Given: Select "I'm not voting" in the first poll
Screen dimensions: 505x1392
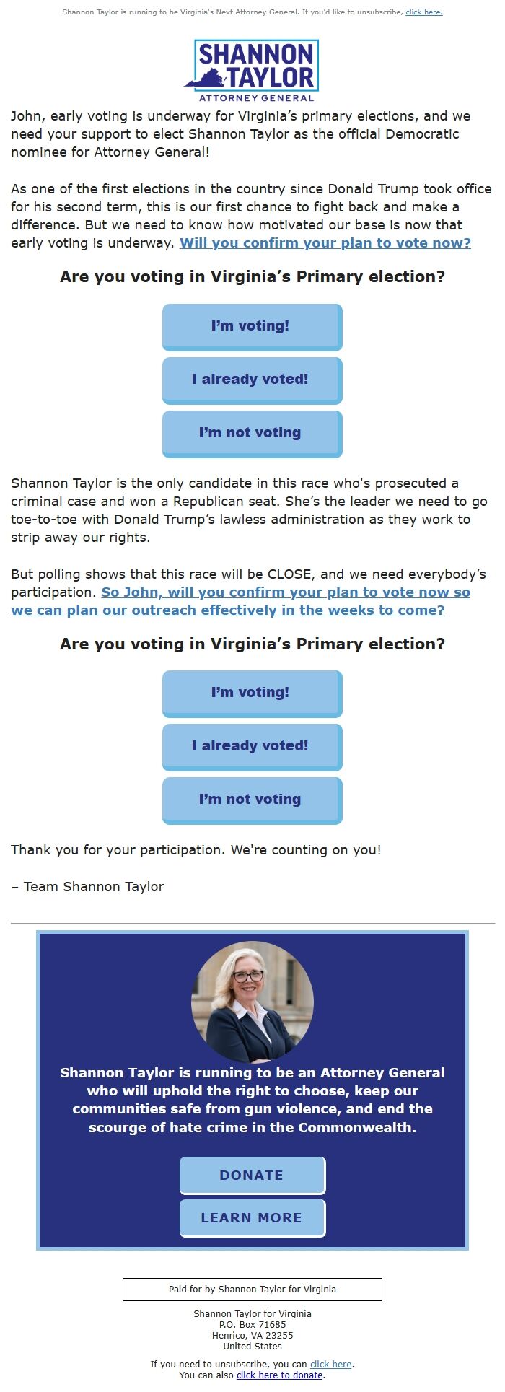Looking at the screenshot, I should [251, 433].
